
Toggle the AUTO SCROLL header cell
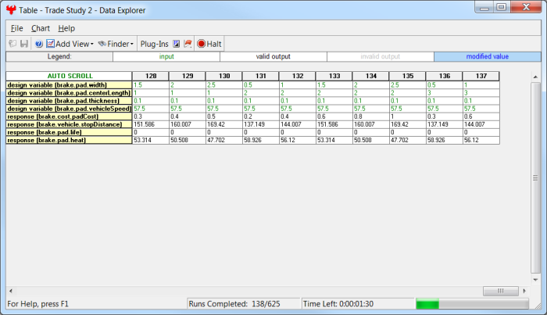pos(69,76)
